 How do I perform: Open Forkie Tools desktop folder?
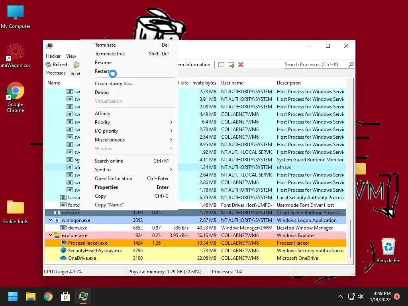tap(16, 212)
